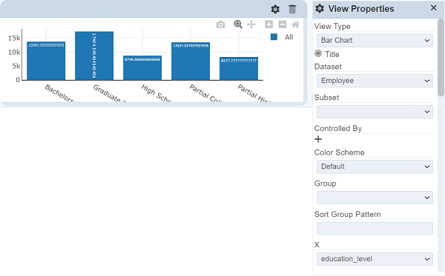
Task: Open chart settings gear icon
Action: pos(275,10)
